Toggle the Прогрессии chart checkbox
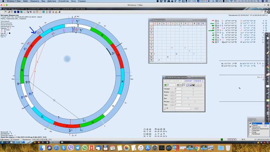The image size is (270, 152). click(250, 127)
